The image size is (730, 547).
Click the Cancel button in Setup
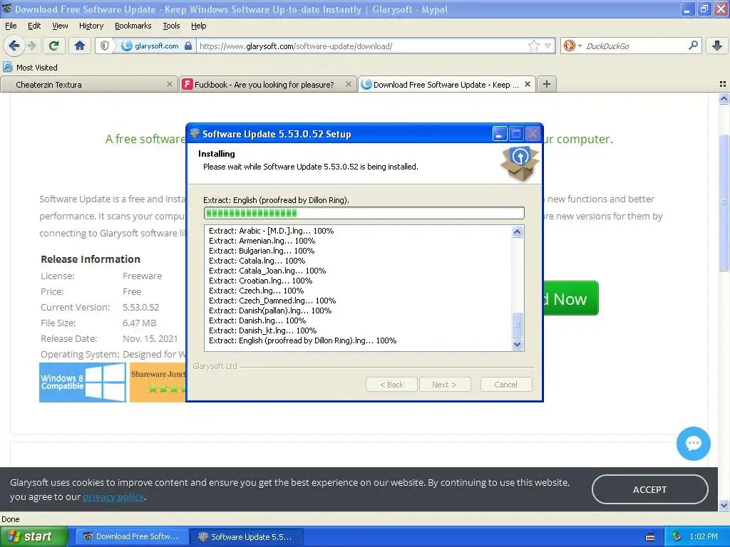pos(505,384)
